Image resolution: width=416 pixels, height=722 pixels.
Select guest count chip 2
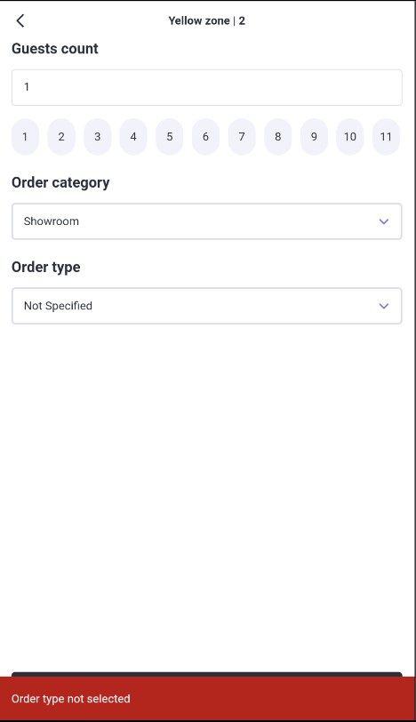tap(61, 137)
